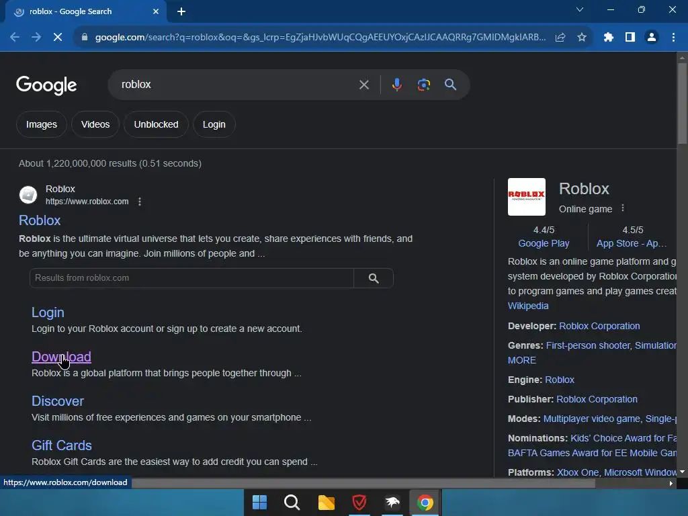Click the Roblox result favicon
This screenshot has height=516, width=688.
(28, 195)
